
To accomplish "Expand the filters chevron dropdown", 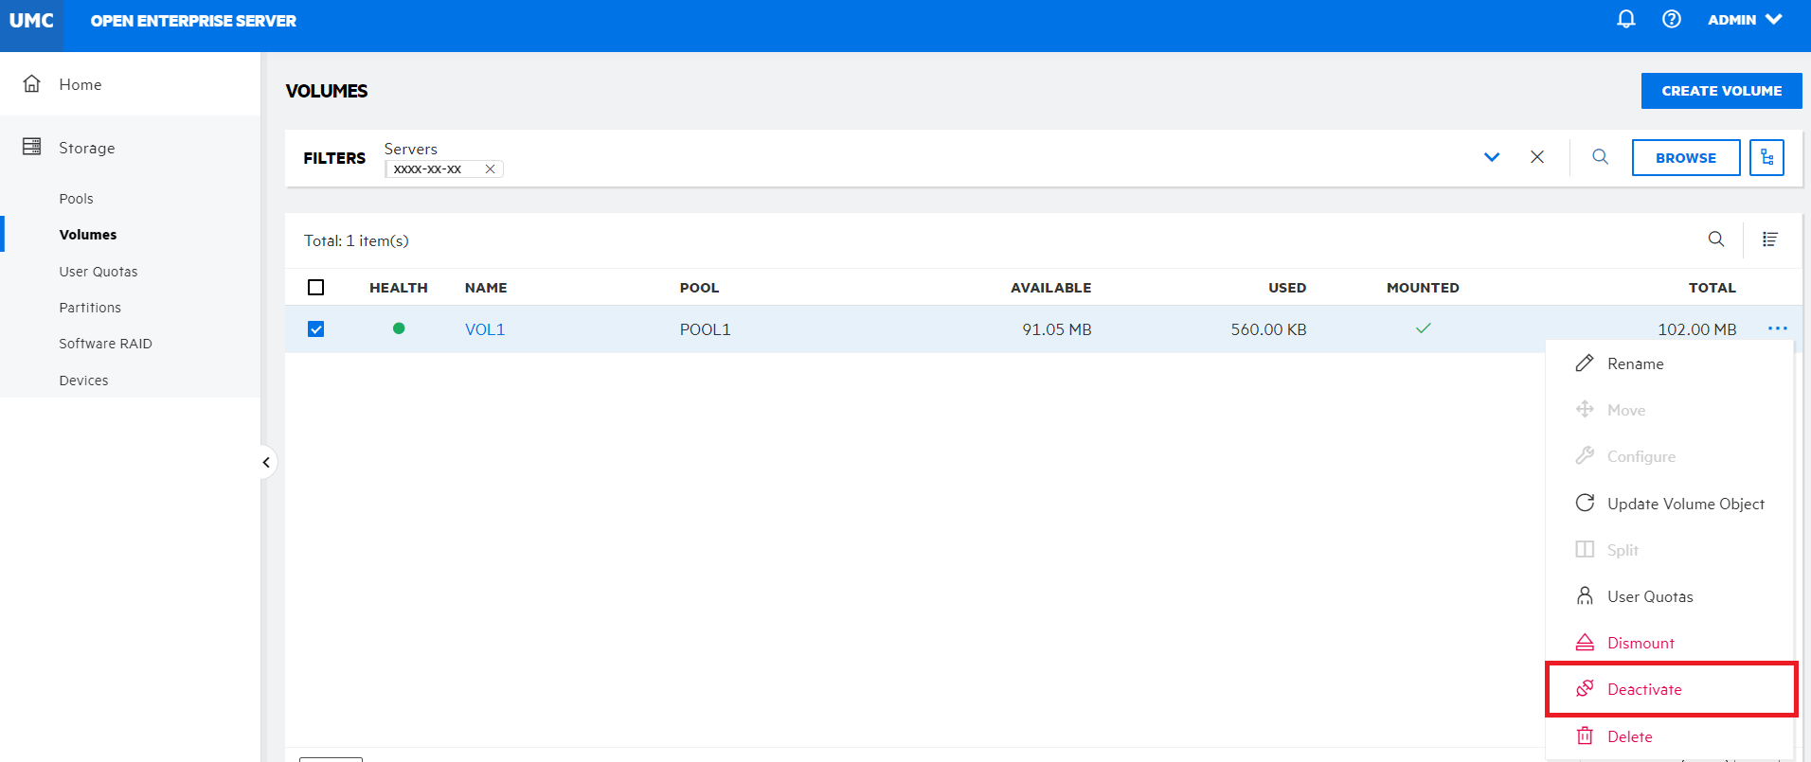I will [1491, 157].
